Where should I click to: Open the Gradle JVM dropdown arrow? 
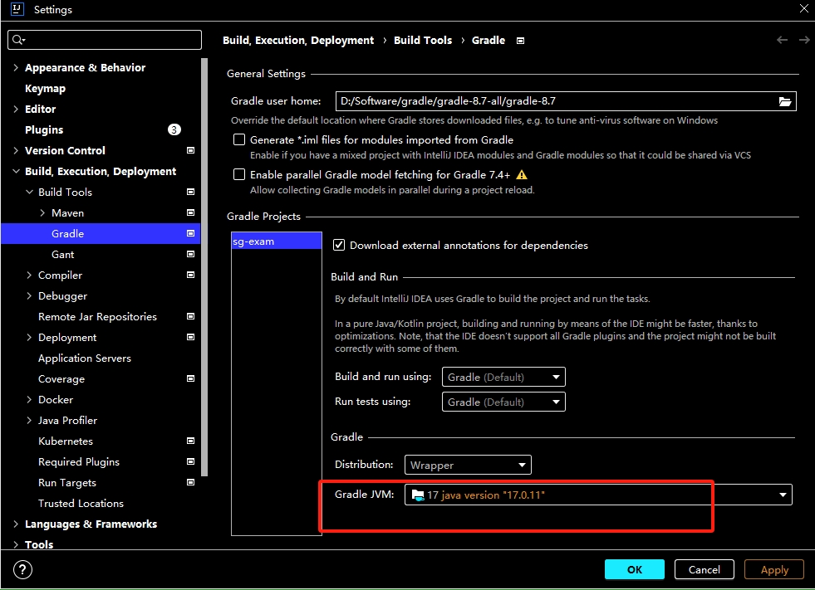tap(783, 495)
